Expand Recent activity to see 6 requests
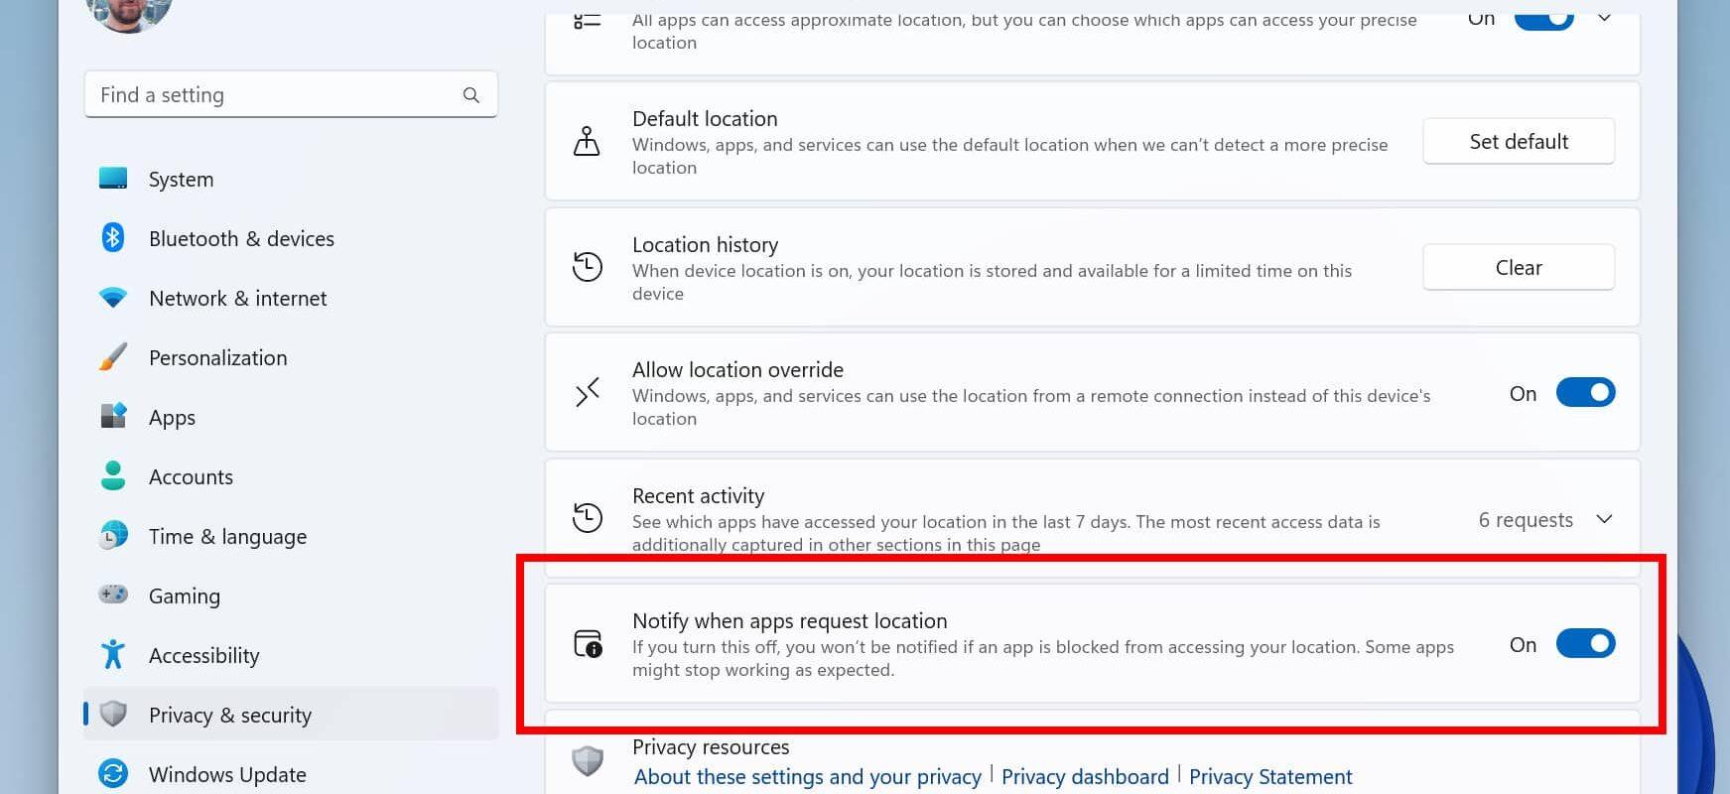This screenshot has height=794, width=1730. coord(1605,518)
